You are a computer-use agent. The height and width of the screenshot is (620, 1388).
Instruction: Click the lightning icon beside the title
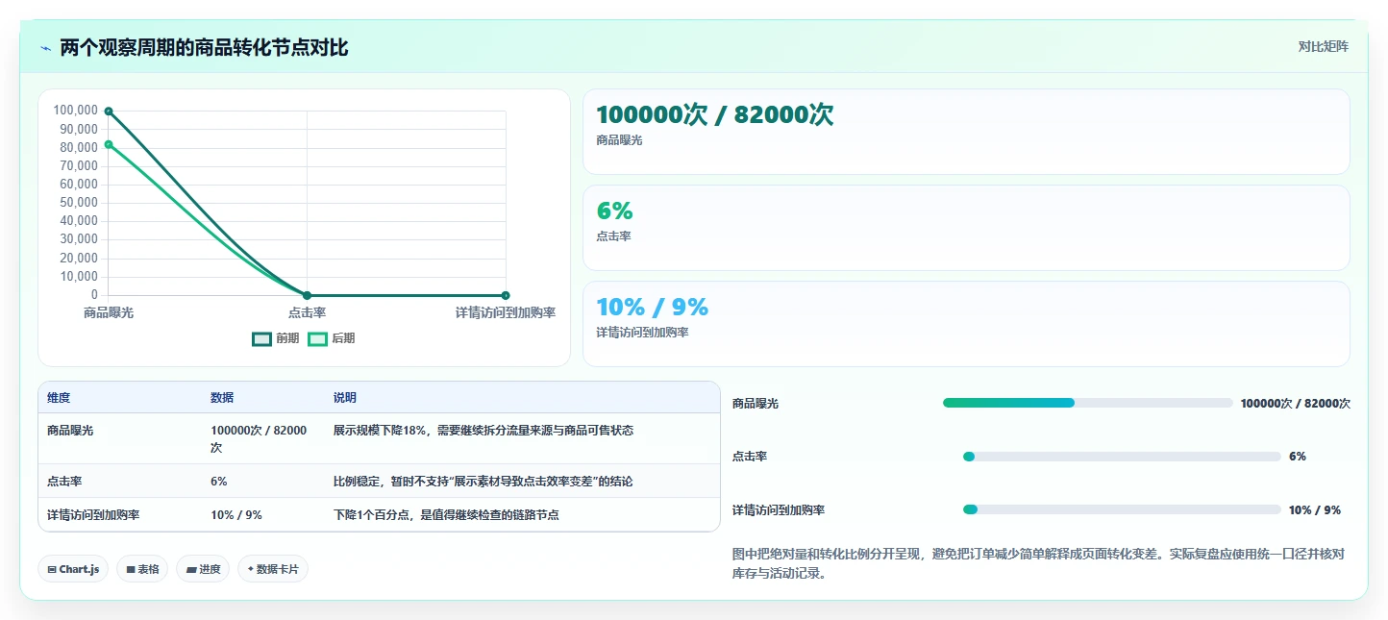pyautogui.click(x=46, y=48)
